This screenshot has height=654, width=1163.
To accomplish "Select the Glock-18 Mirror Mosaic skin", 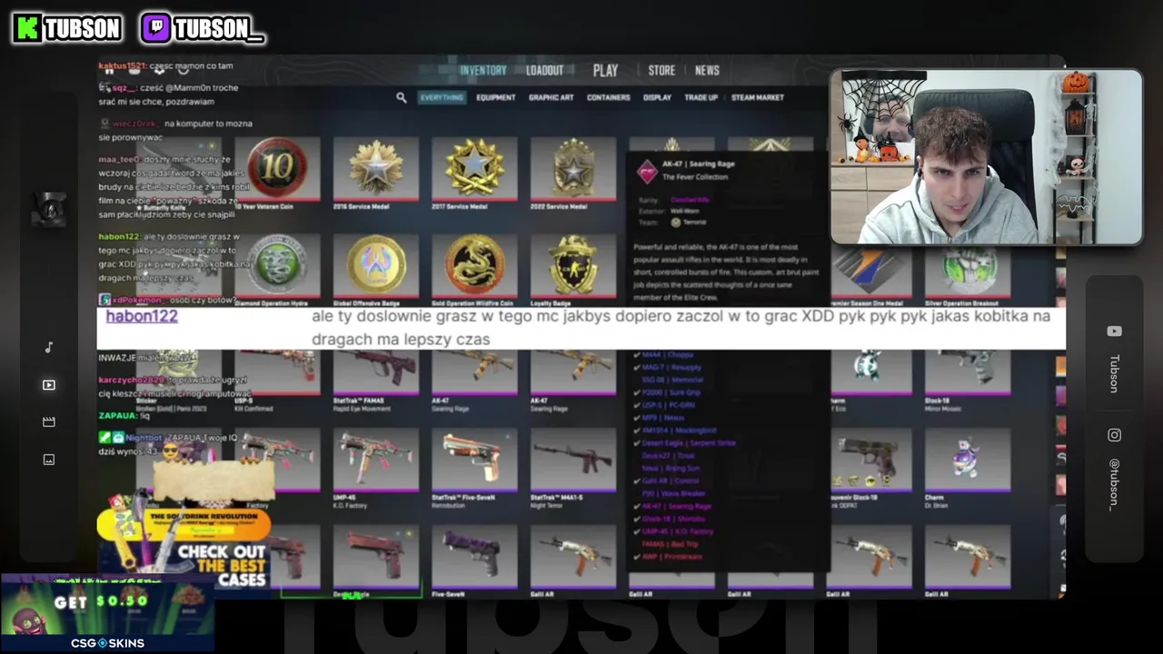I will click(x=968, y=381).
